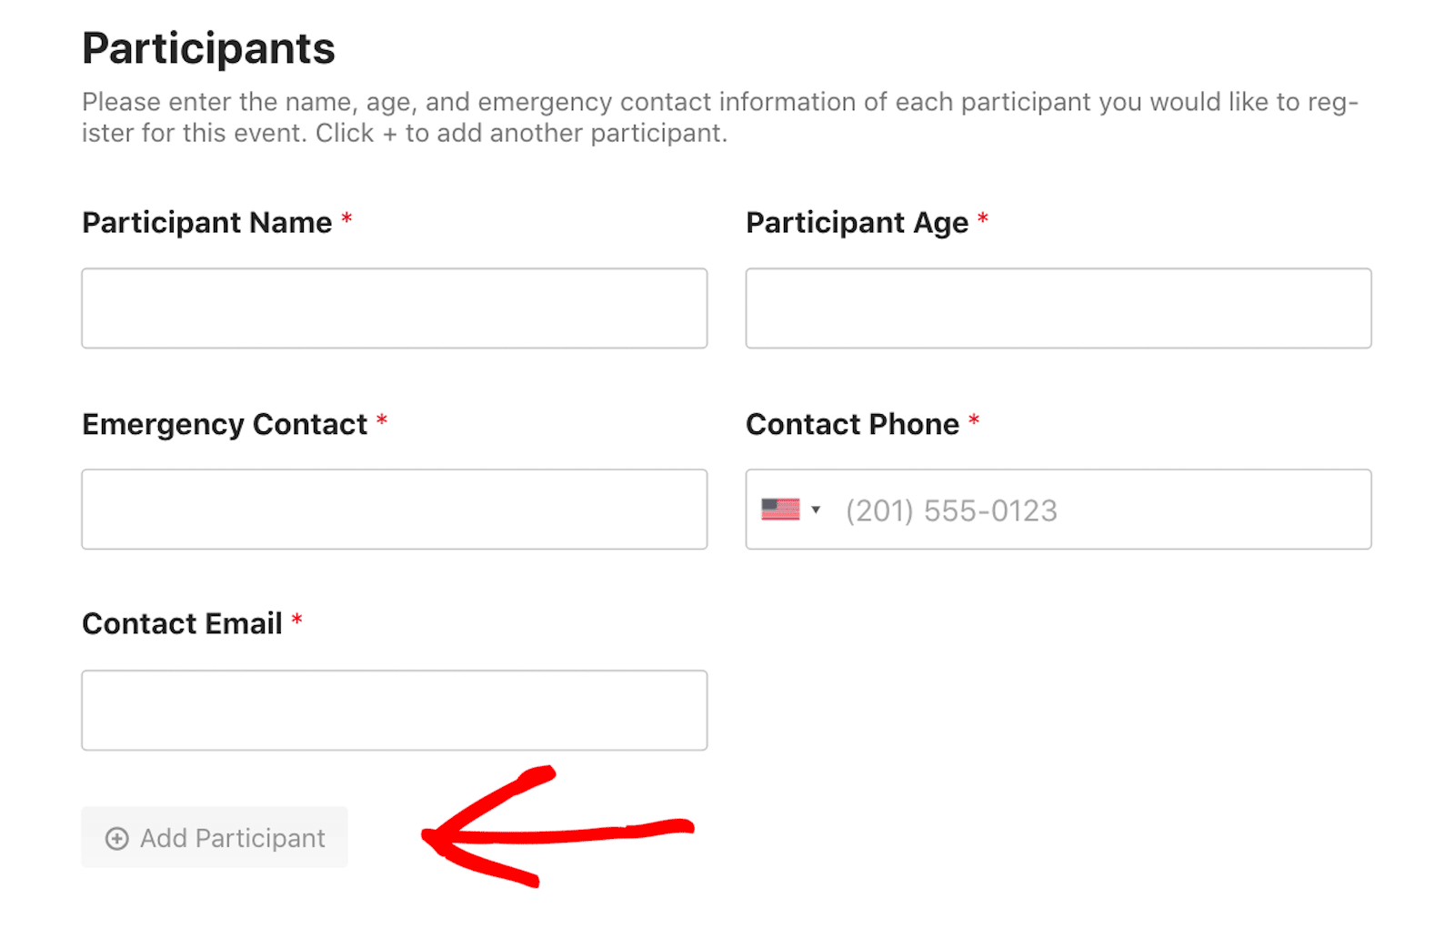Open the country code dropdown arrow
The width and height of the screenshot is (1455, 929).
point(816,510)
